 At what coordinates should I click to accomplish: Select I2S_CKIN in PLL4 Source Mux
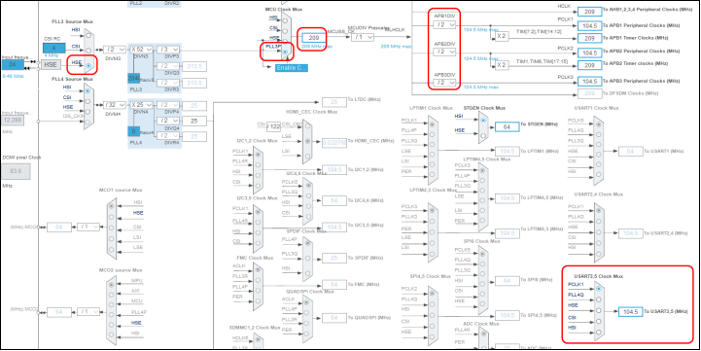pos(88,122)
